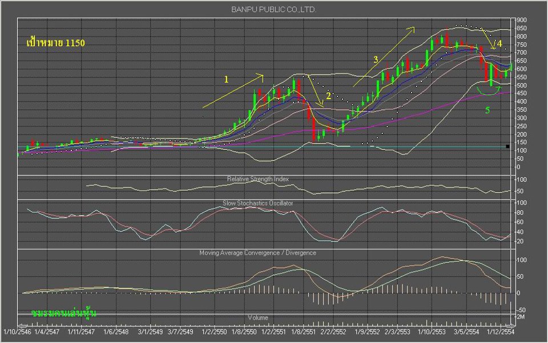Select the Slow Stochastics Oscillator label
This screenshot has width=548, height=343.
(258, 203)
